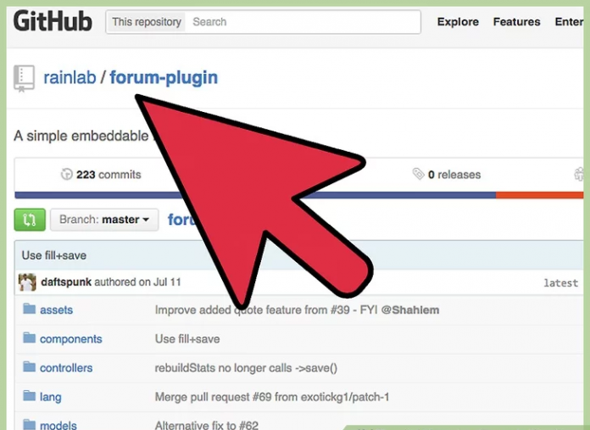590x430 pixels.
Task: Click the green compare refresh button
Action: coord(30,220)
